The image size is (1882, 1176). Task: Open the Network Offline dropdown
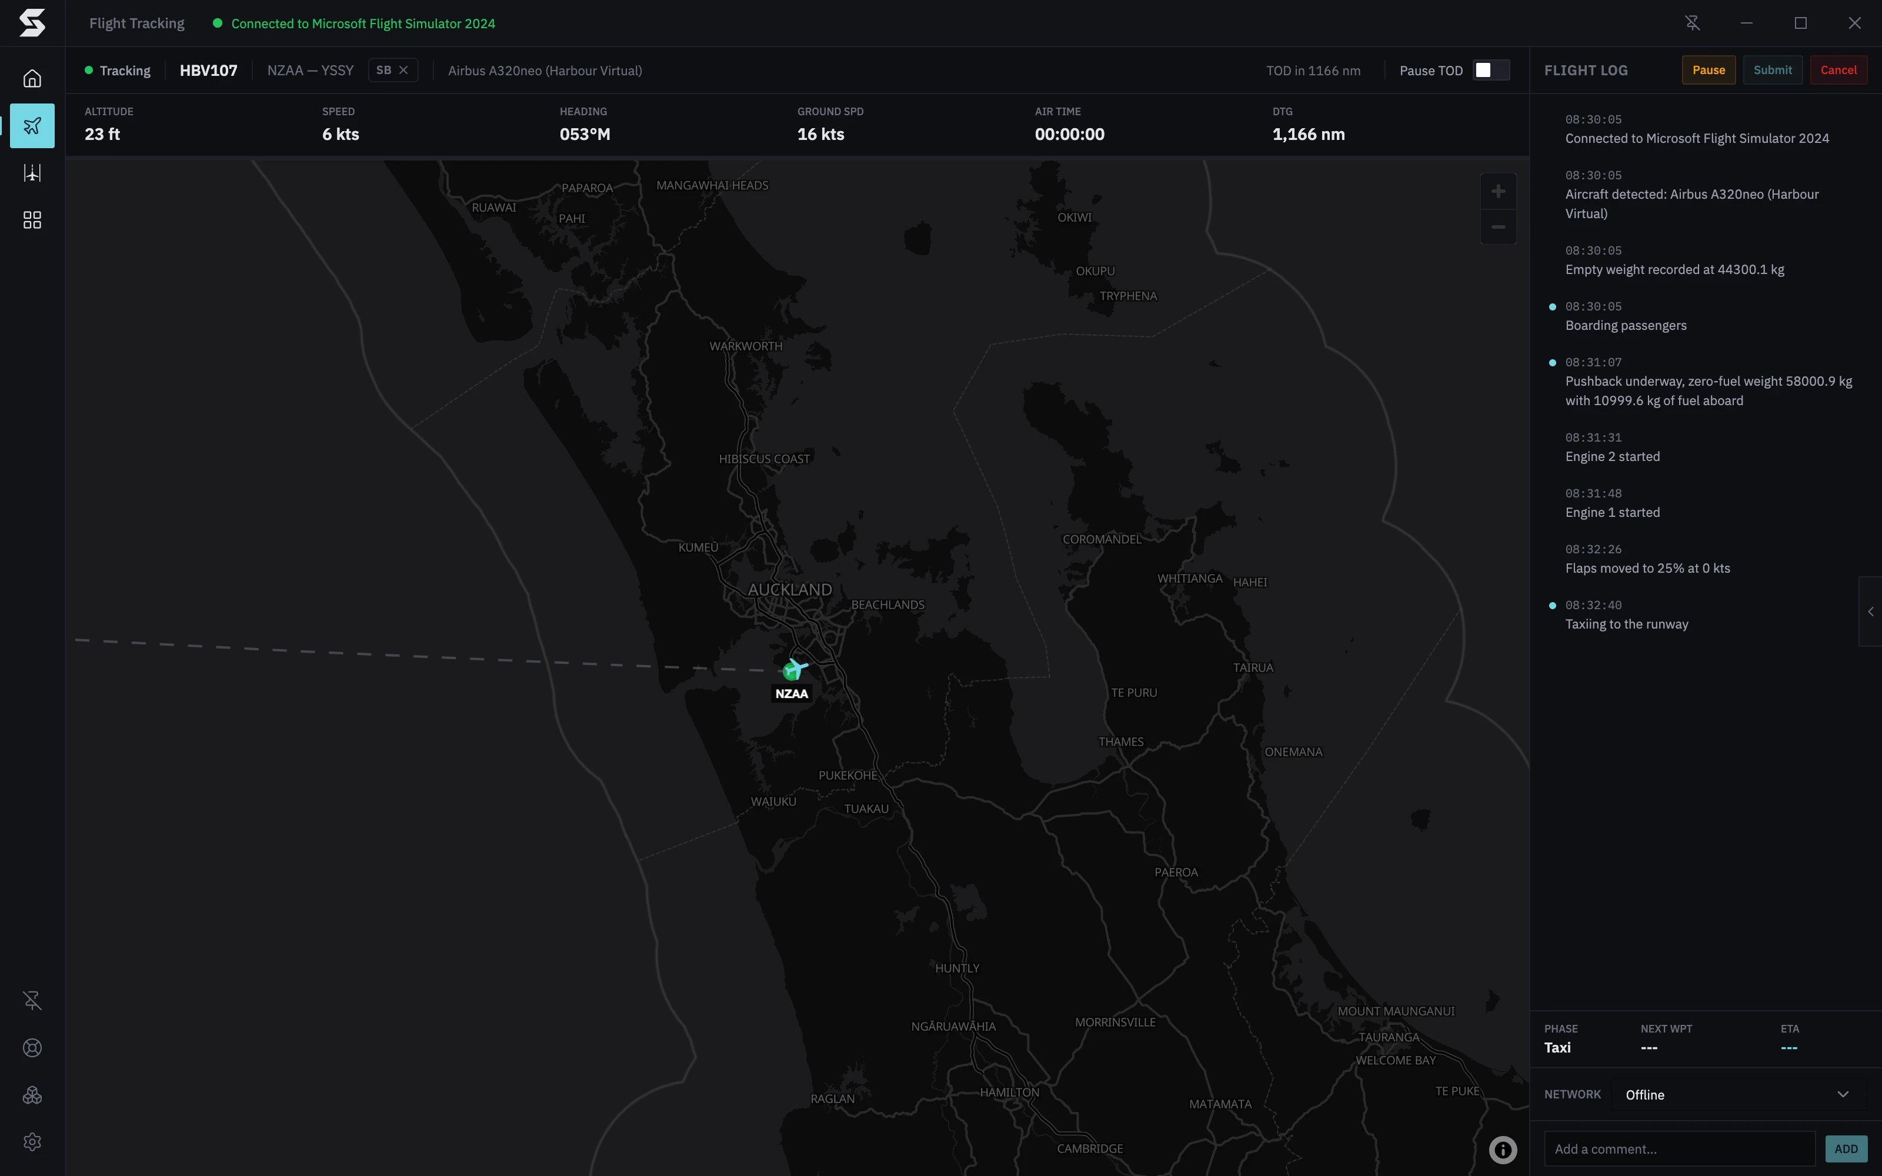pyautogui.click(x=1737, y=1094)
